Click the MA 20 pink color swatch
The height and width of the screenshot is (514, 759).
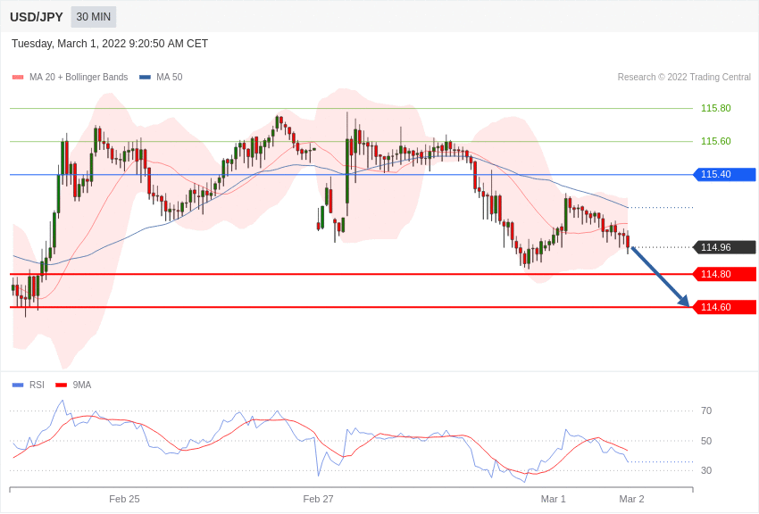(x=18, y=78)
